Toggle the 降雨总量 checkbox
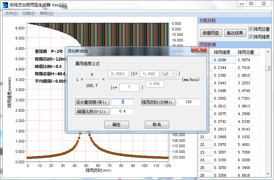Screen dimensions: 274x180 coord(251,29)
